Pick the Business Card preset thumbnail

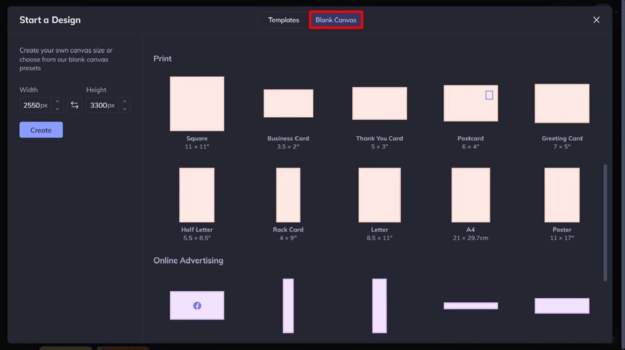point(288,103)
